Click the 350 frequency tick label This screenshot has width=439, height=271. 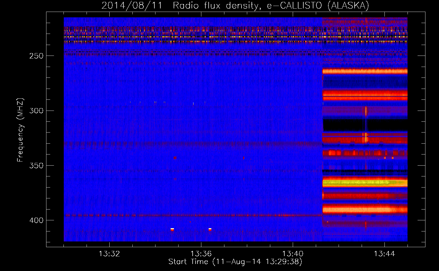pos(36,166)
